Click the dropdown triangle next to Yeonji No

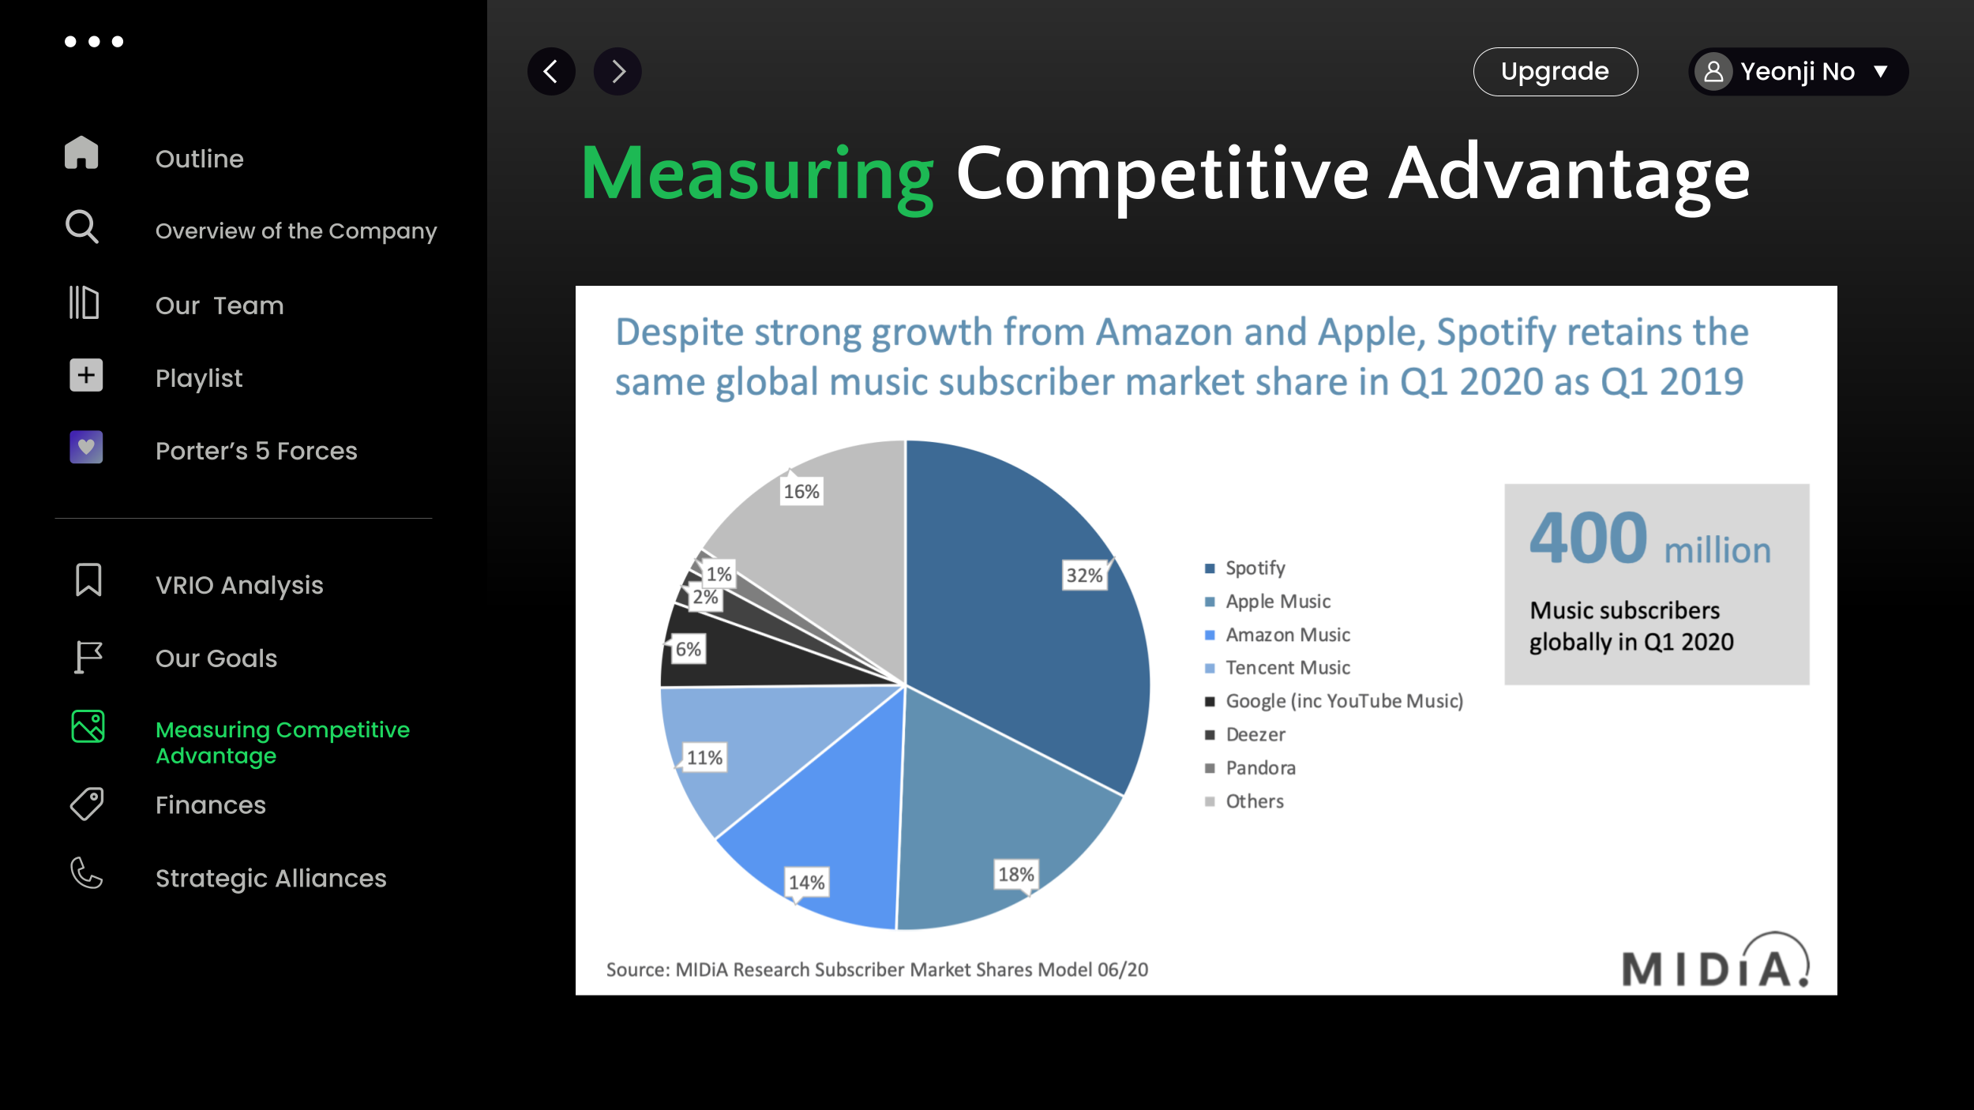1882,72
